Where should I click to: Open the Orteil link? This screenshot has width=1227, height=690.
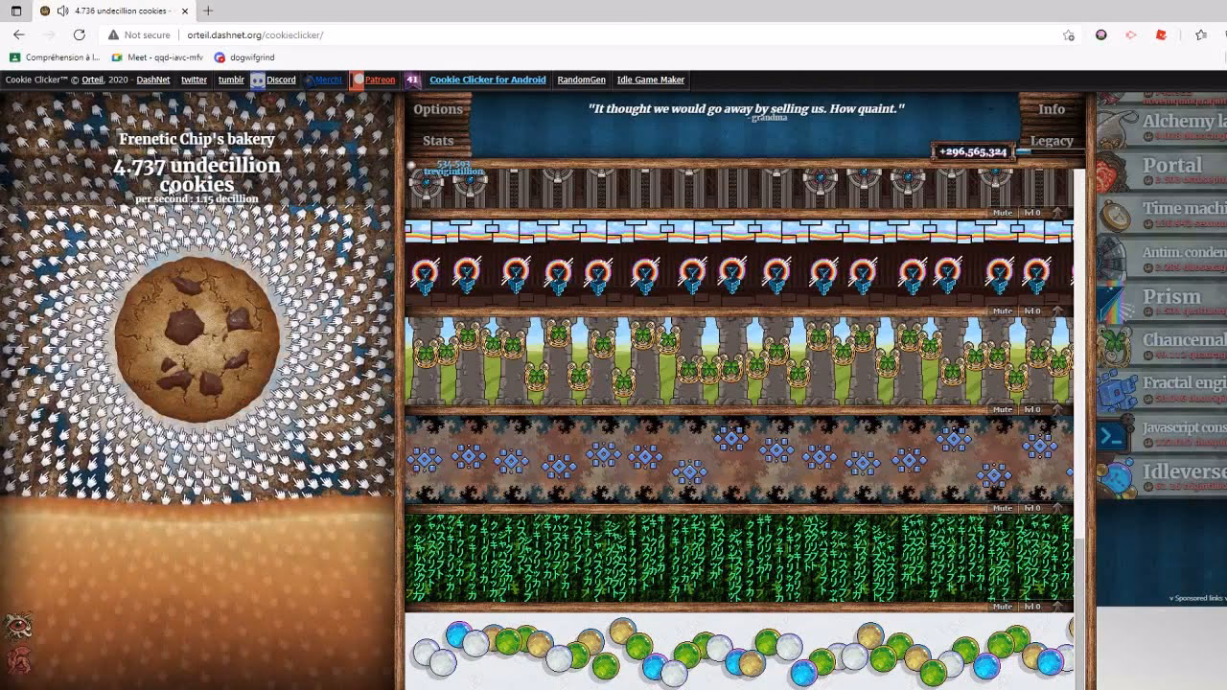point(92,80)
